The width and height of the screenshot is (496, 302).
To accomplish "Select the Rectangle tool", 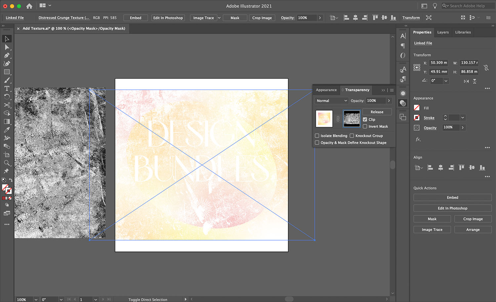I will pos(7,72).
